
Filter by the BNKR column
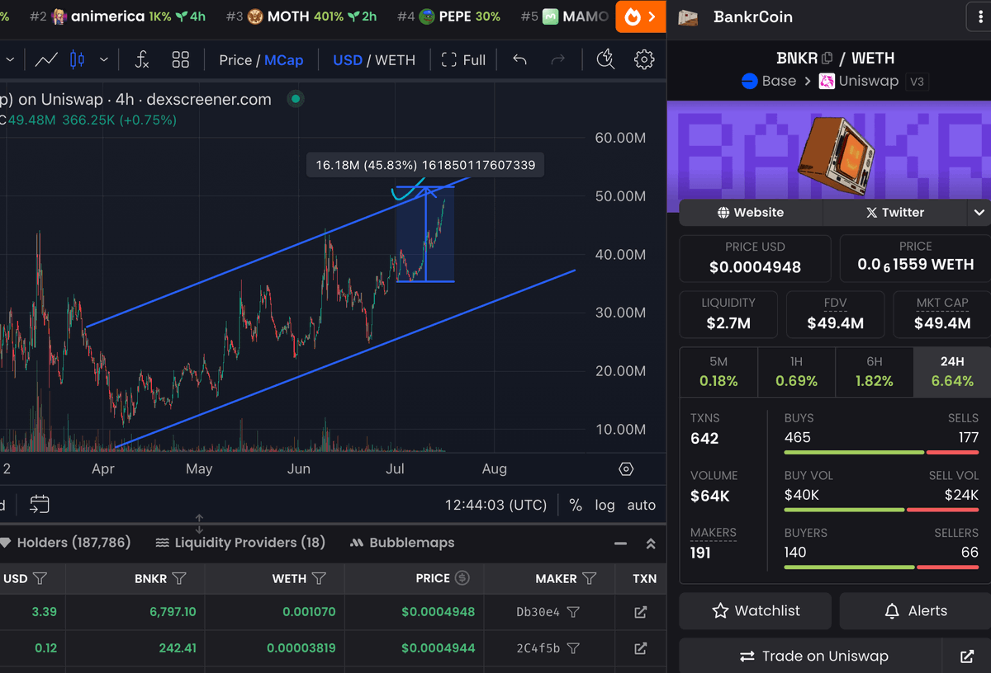[x=179, y=578]
